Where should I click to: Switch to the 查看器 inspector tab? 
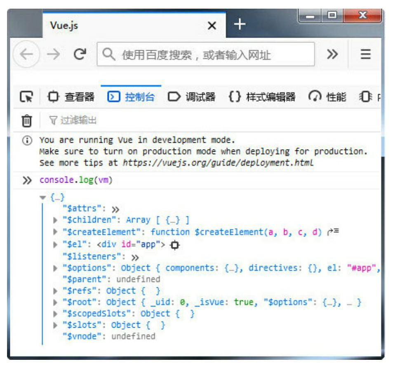tap(71, 97)
